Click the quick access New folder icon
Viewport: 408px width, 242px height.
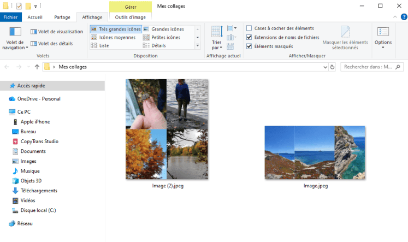click(28, 5)
